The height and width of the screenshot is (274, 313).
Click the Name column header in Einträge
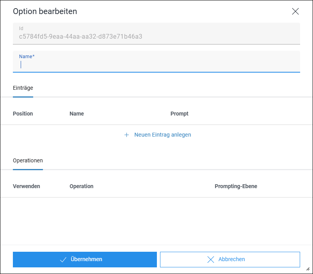[76, 114]
